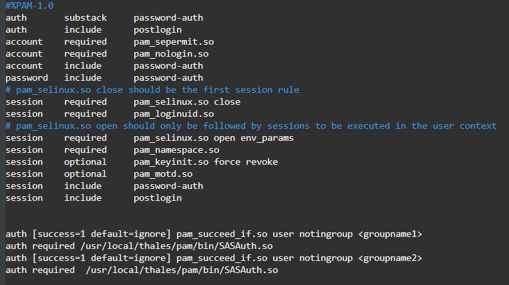
Task: Click postlogin in the last session line
Action: (158, 198)
